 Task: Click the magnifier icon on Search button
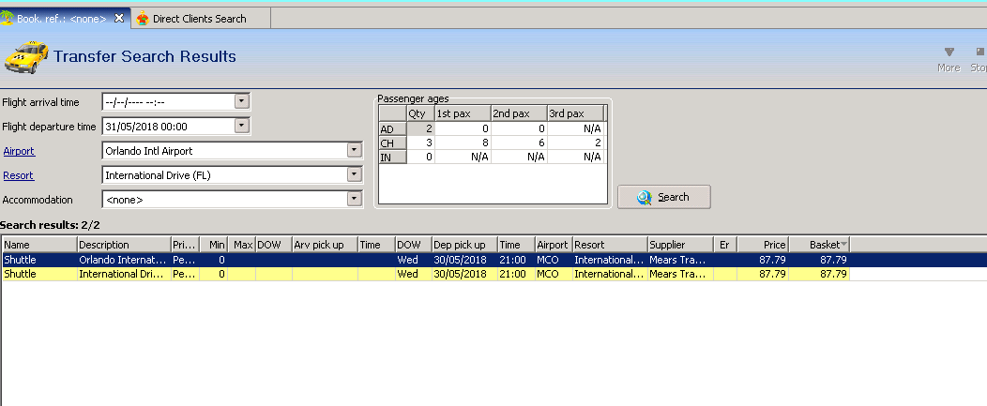click(644, 198)
